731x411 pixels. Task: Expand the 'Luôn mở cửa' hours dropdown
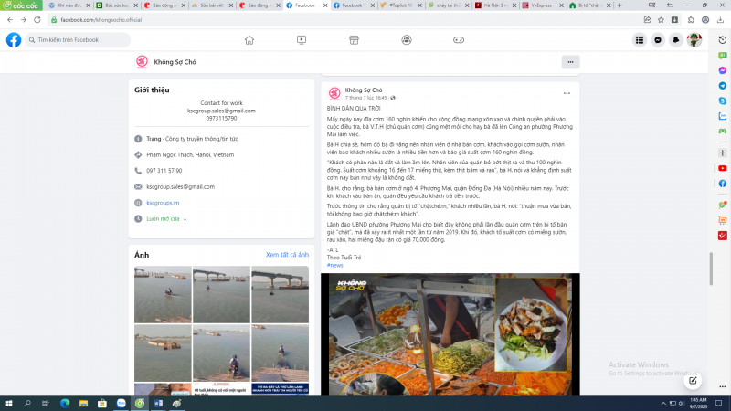[167, 219]
